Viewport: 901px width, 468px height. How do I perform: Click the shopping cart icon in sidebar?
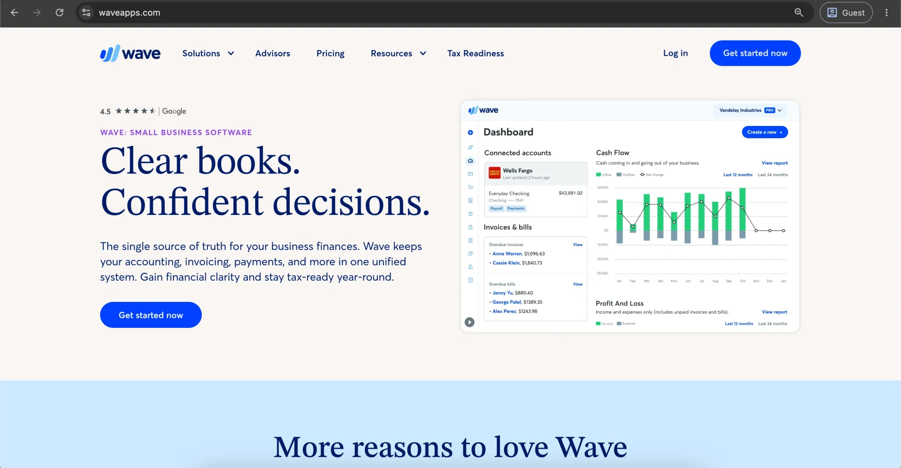pyautogui.click(x=470, y=187)
